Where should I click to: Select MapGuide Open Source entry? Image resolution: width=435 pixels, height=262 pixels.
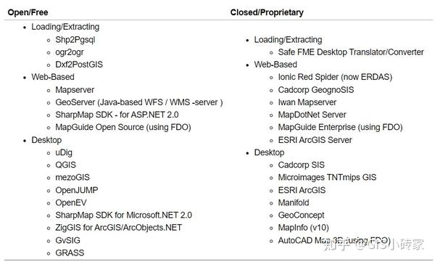click(123, 127)
